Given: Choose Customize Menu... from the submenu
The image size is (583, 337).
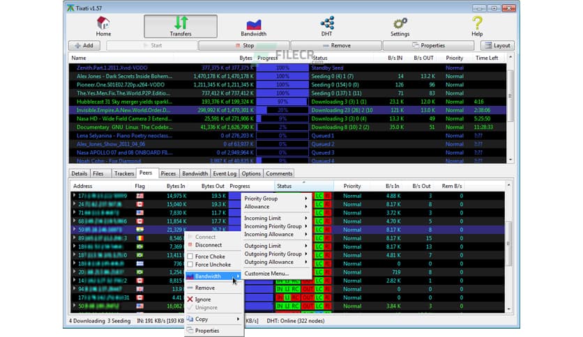Looking at the screenshot, I should (x=266, y=274).
